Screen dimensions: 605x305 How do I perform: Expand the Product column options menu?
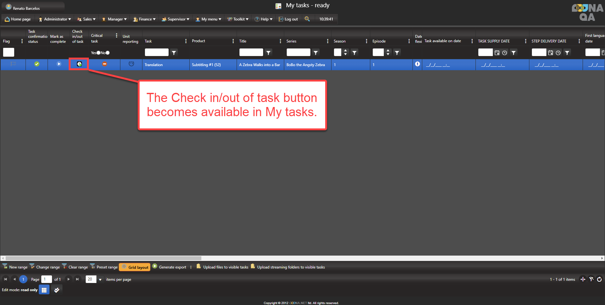(233, 41)
